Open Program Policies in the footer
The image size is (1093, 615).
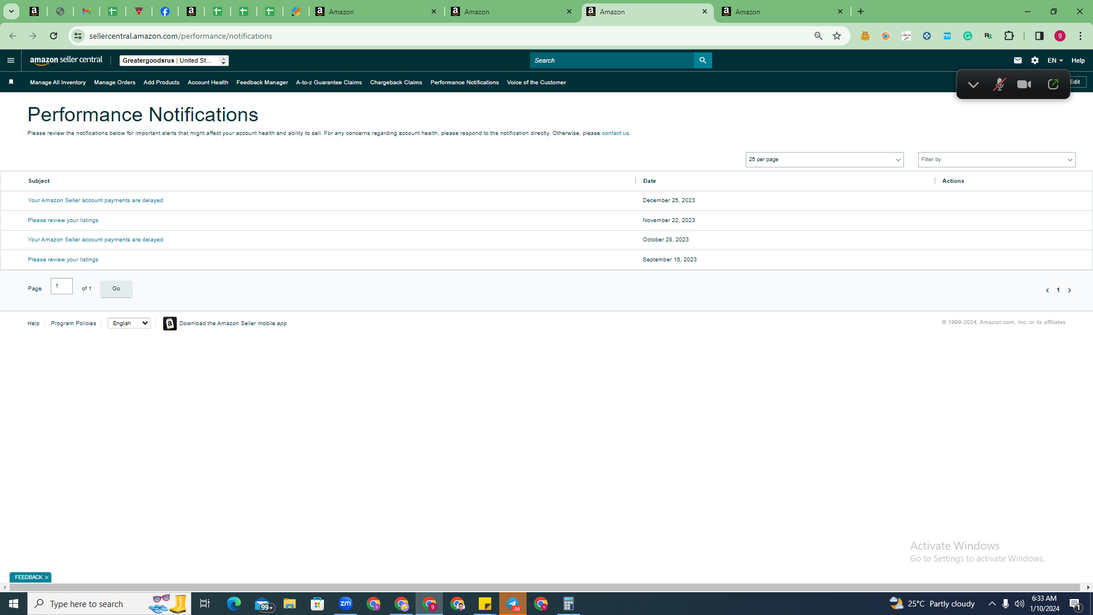(73, 323)
